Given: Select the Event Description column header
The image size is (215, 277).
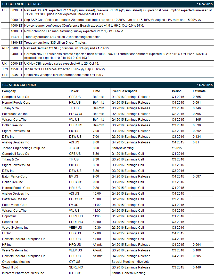Looking at the screenshot, I should point(124,91).
